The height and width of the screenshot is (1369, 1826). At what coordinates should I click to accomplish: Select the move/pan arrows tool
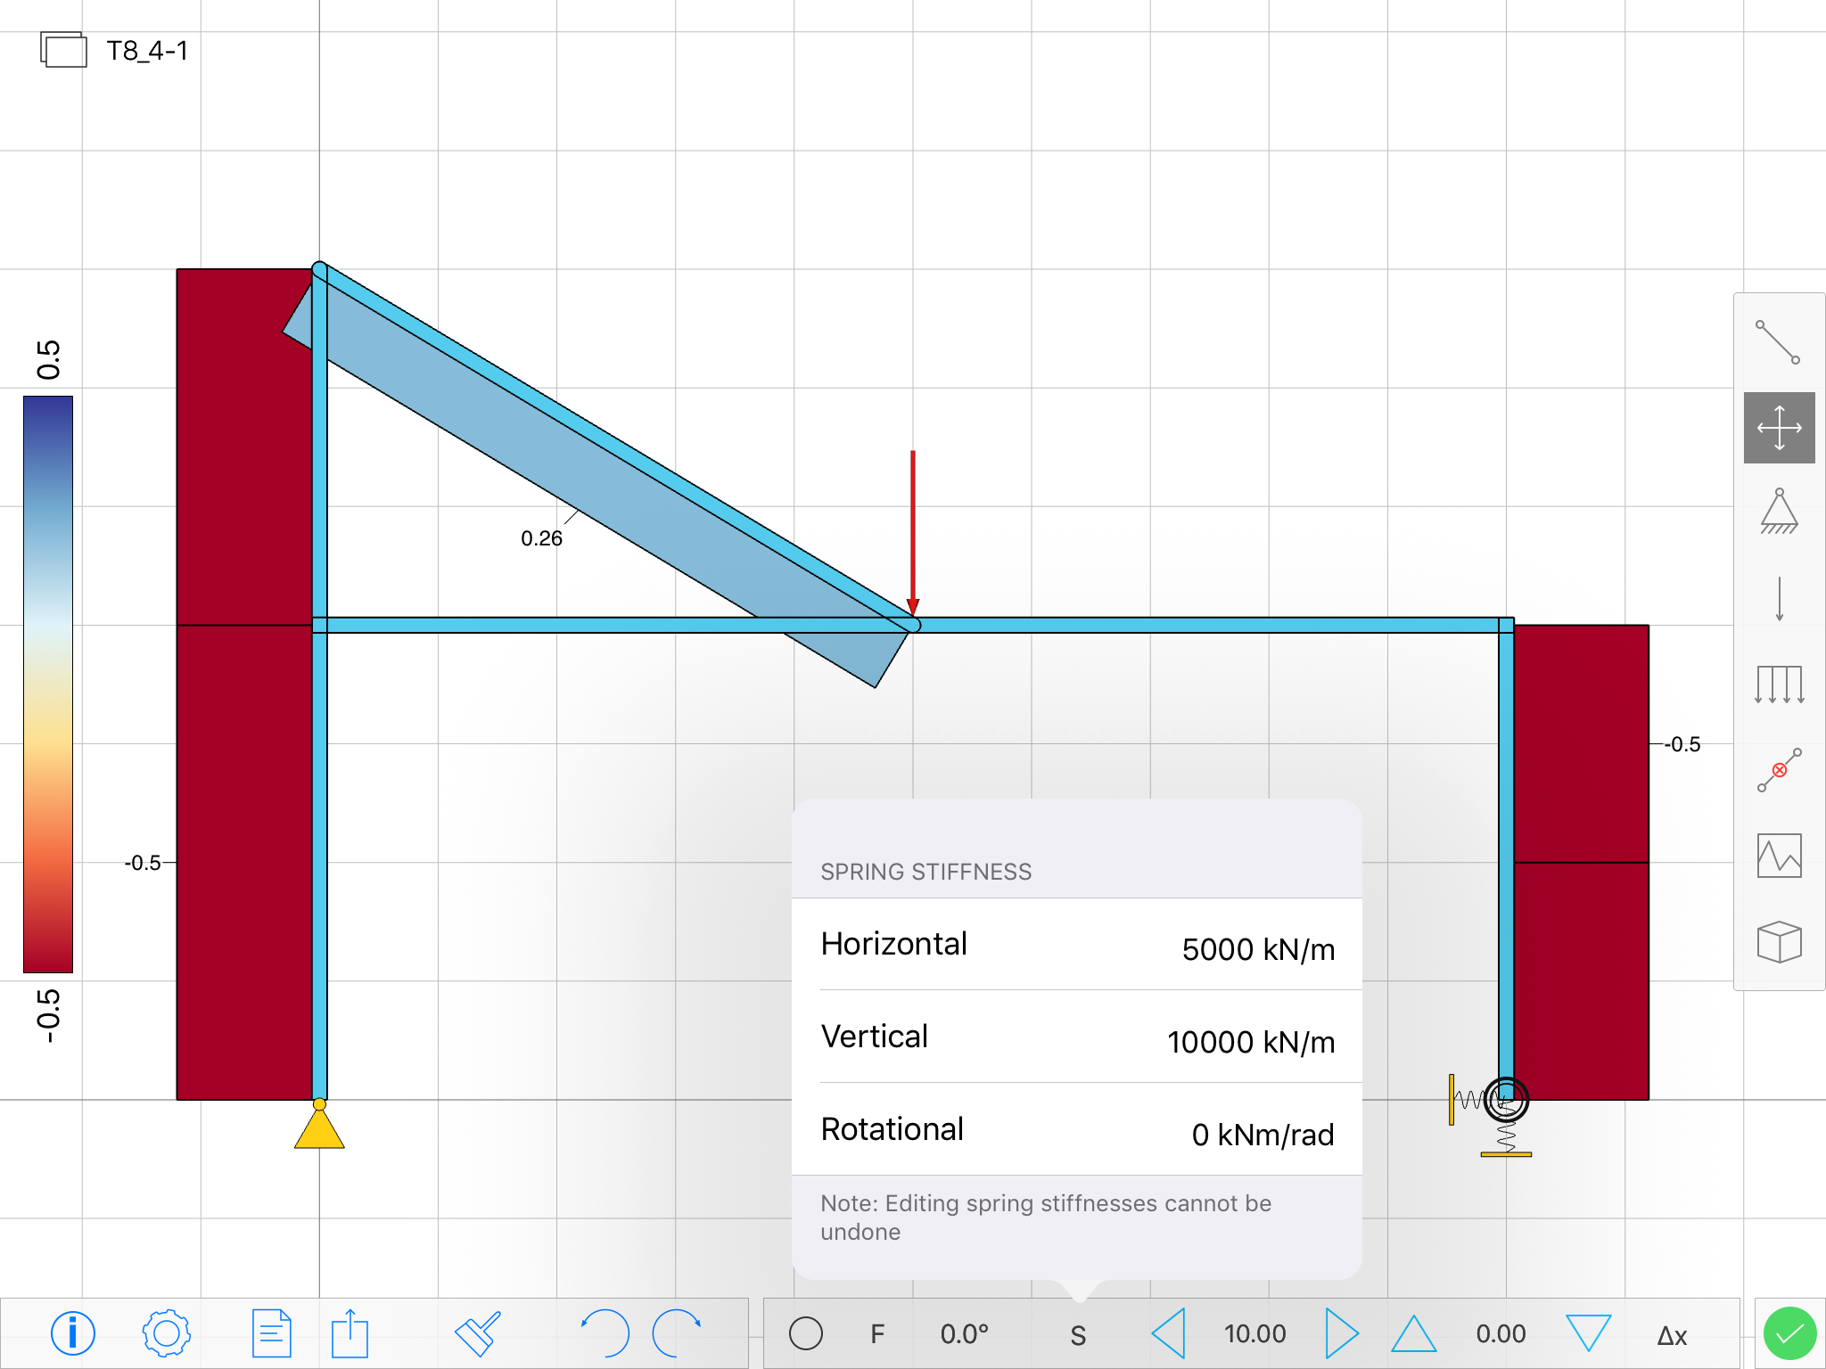click(1778, 428)
